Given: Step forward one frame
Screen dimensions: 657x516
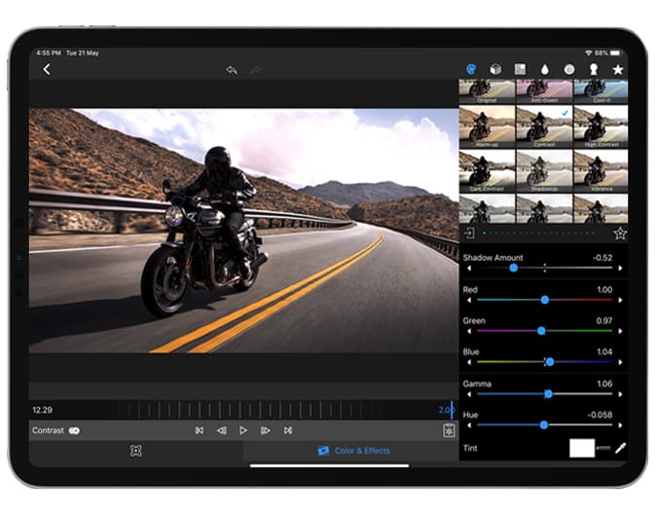Looking at the screenshot, I should click(x=265, y=430).
